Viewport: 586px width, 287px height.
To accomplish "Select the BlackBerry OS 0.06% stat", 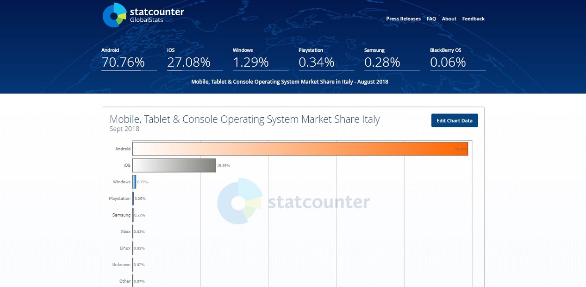I will pos(458,59).
